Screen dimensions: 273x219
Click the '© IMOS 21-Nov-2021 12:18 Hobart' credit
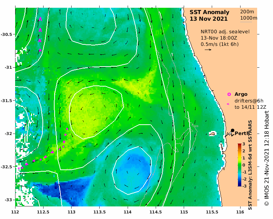tap(267, 158)
